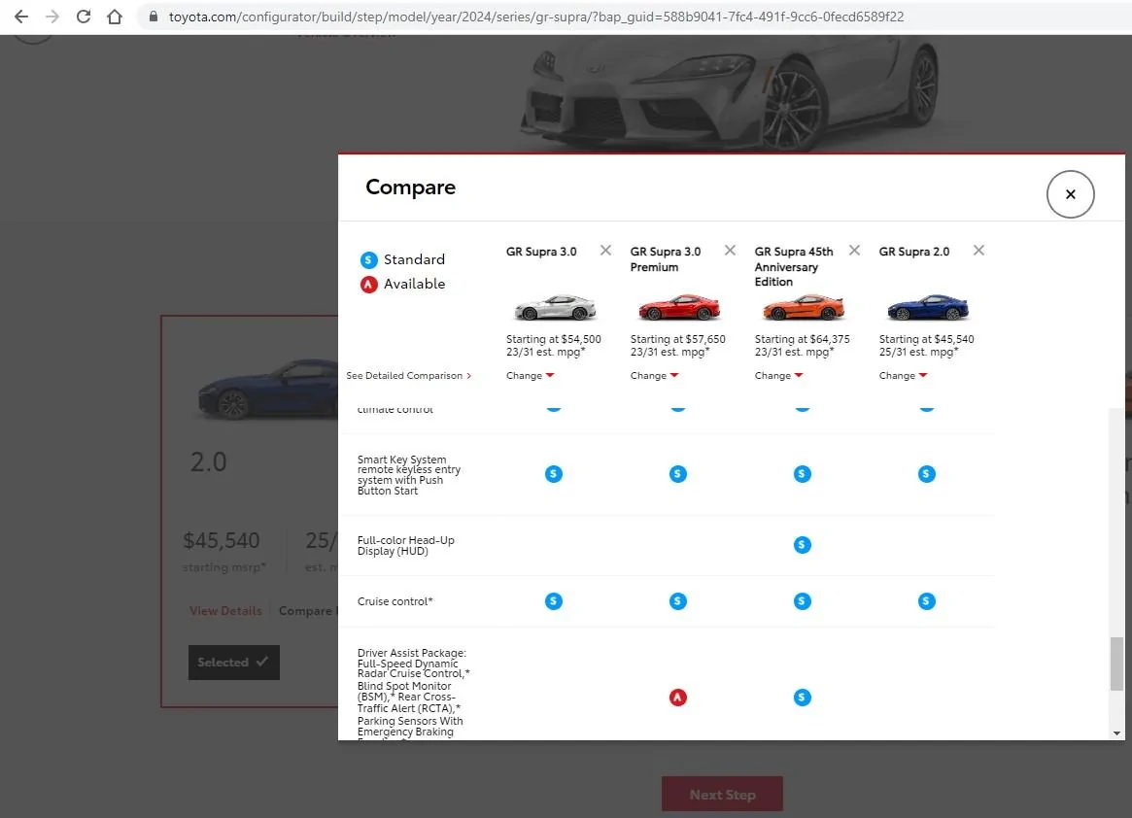Reload the Toyota configurator page
The image size is (1132, 818).
(x=84, y=17)
